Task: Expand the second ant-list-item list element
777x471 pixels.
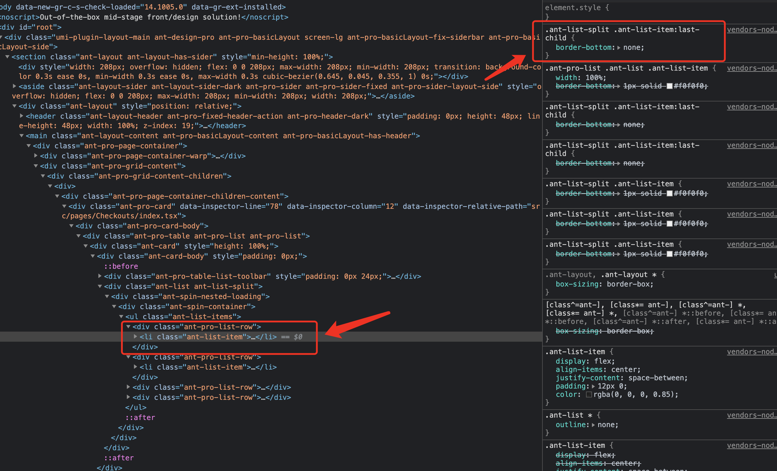Action: [x=135, y=367]
